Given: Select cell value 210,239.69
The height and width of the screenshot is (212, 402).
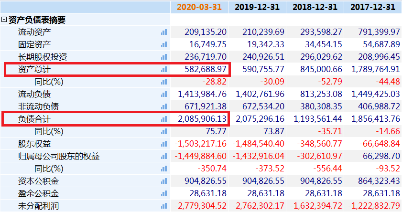Looking at the screenshot, I should [x=263, y=32].
